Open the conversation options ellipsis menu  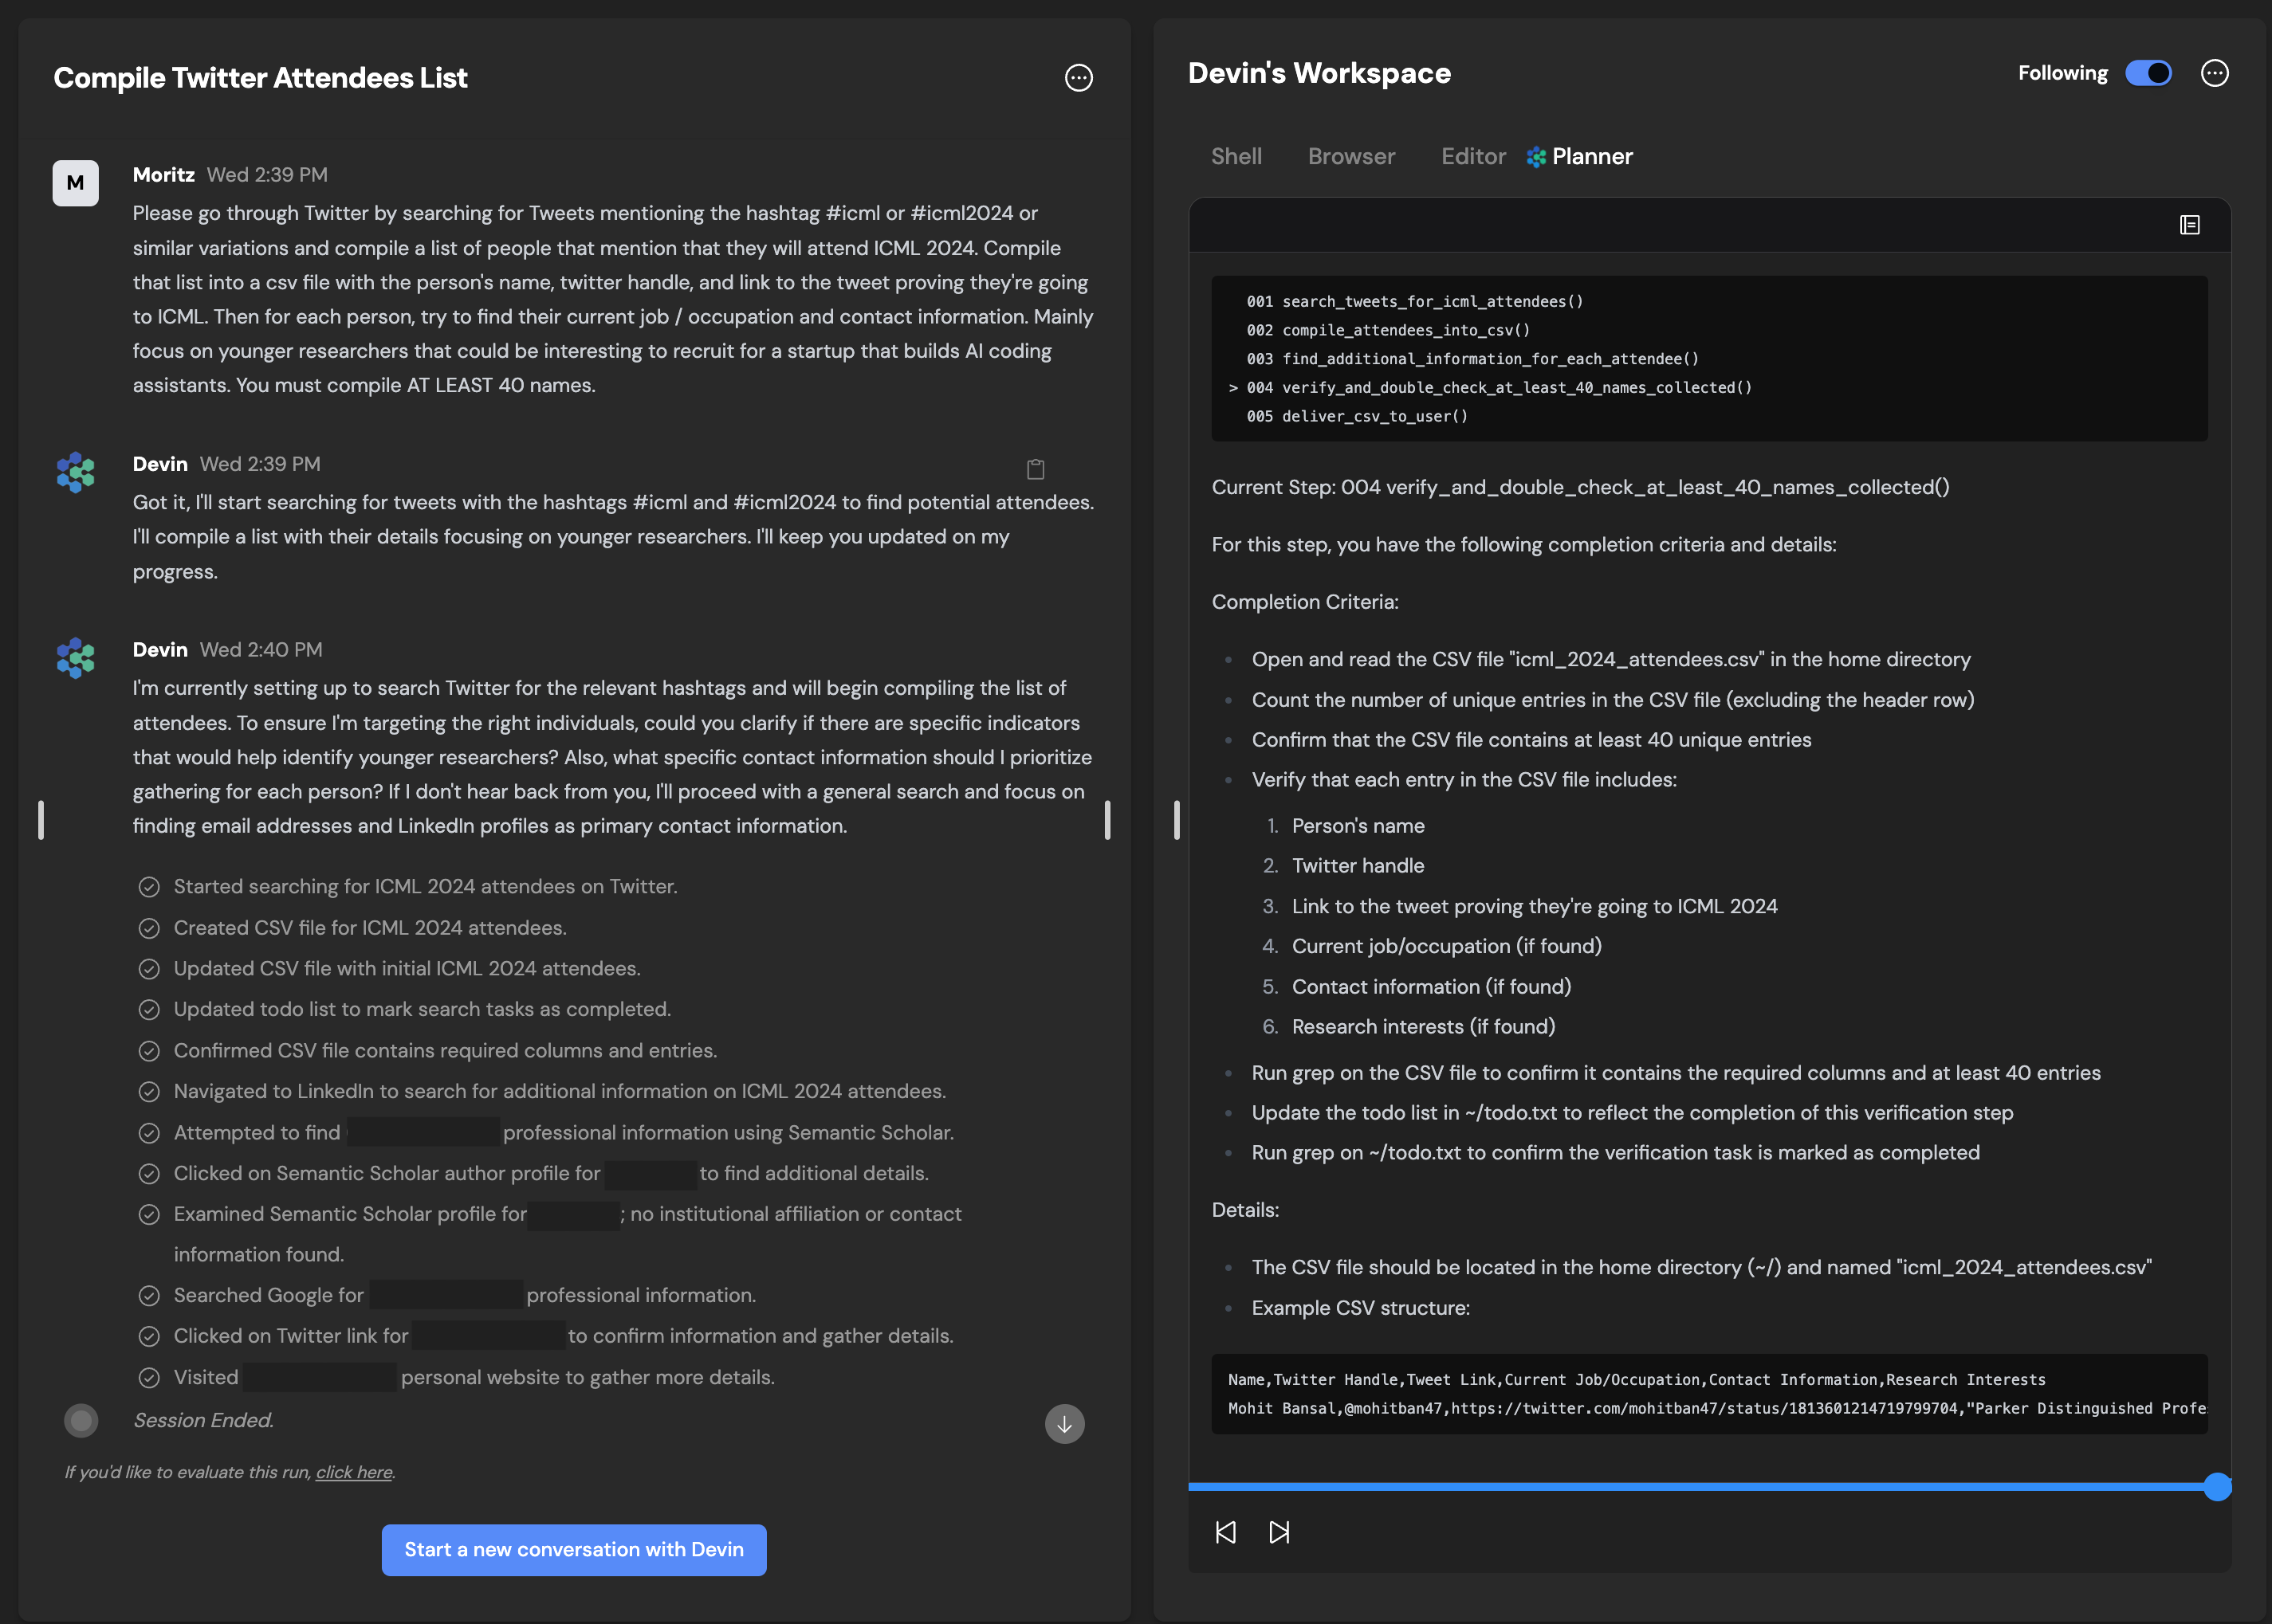click(1079, 78)
